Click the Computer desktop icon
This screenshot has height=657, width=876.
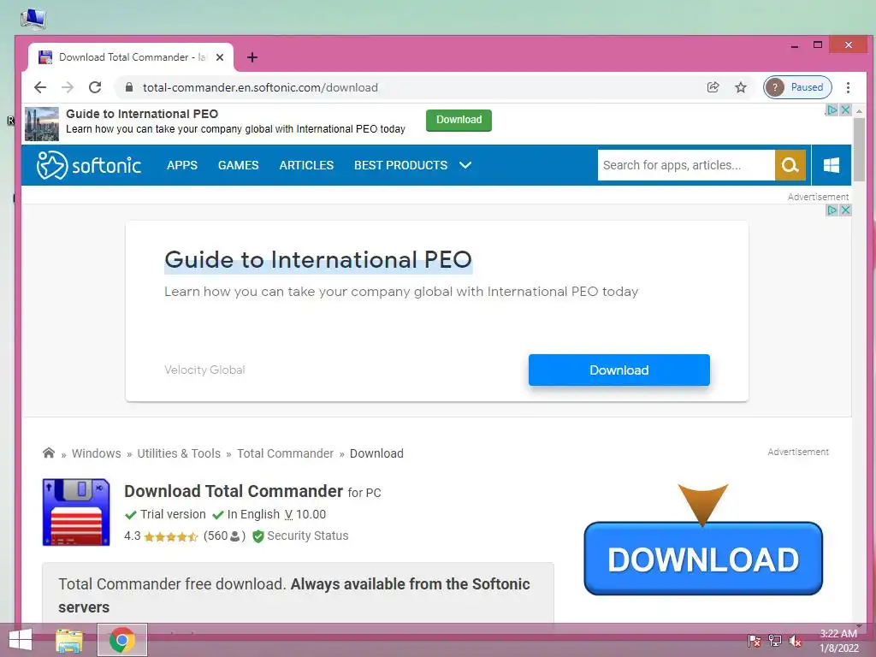point(33,19)
